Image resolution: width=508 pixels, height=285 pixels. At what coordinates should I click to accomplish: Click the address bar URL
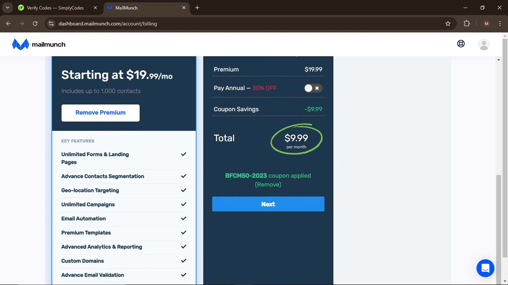[108, 24]
